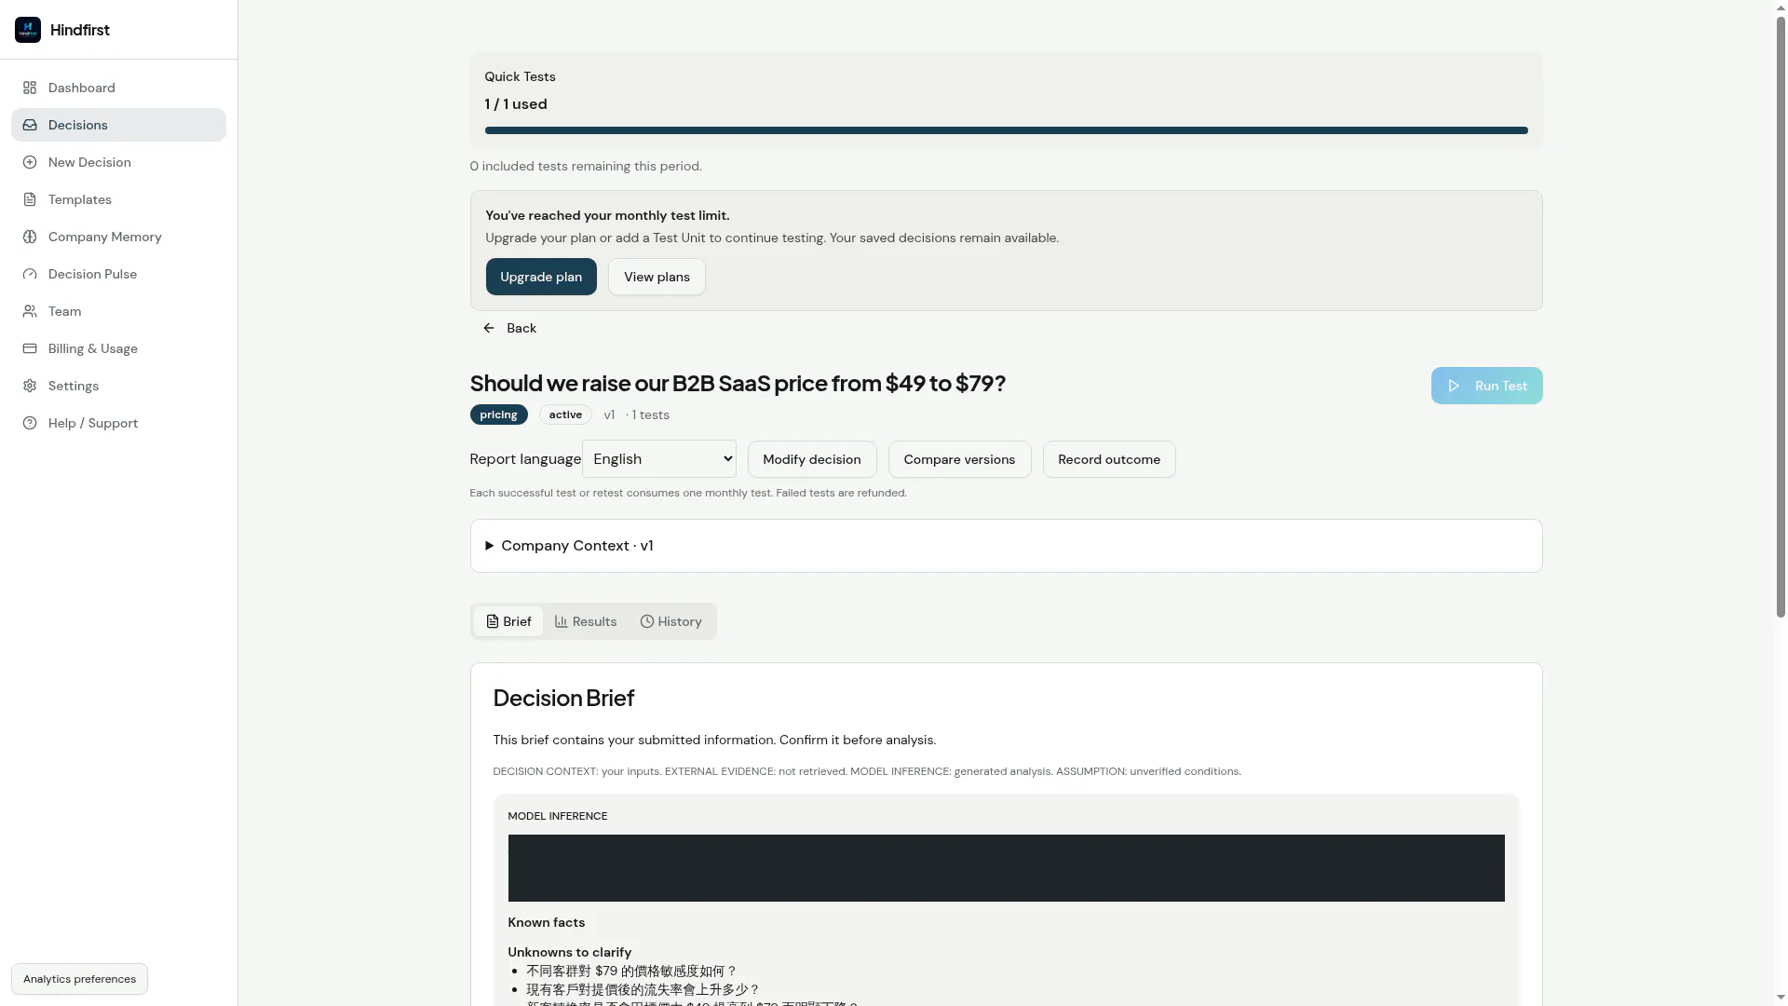This screenshot has width=1788, height=1006.
Task: Open the Report language dropdown
Action: (x=659, y=459)
